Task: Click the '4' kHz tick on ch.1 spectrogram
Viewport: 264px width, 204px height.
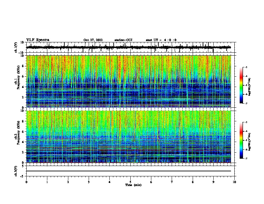Action: [23, 87]
